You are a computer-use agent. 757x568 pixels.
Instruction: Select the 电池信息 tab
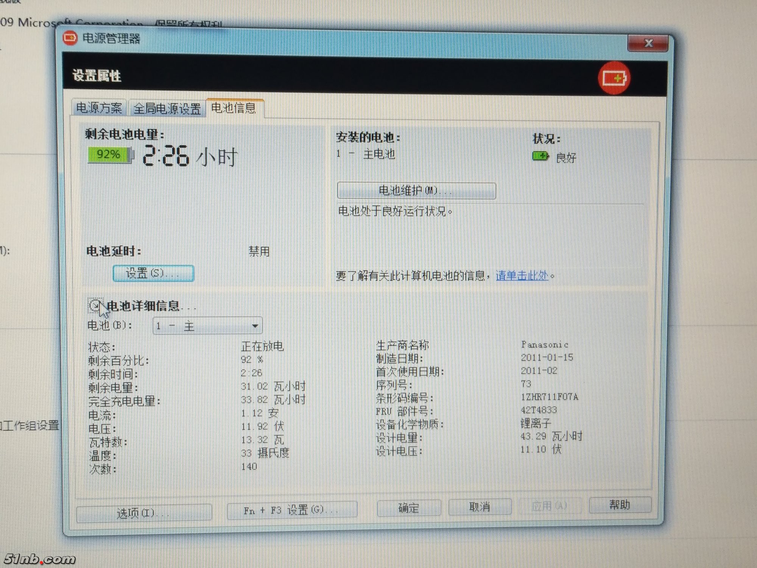(234, 108)
